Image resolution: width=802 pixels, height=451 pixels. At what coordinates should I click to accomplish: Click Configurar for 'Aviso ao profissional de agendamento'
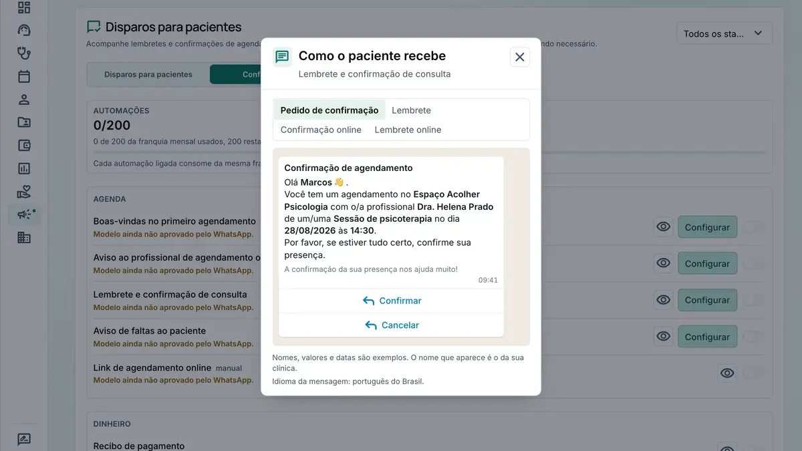pos(707,263)
